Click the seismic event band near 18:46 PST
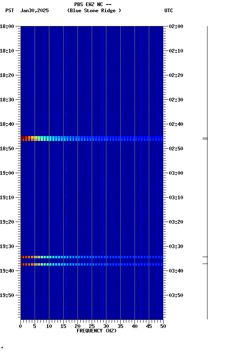225x352 pixels. tap(92, 139)
